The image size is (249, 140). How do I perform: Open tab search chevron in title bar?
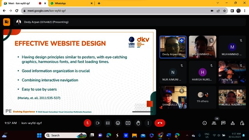coord(218,3)
